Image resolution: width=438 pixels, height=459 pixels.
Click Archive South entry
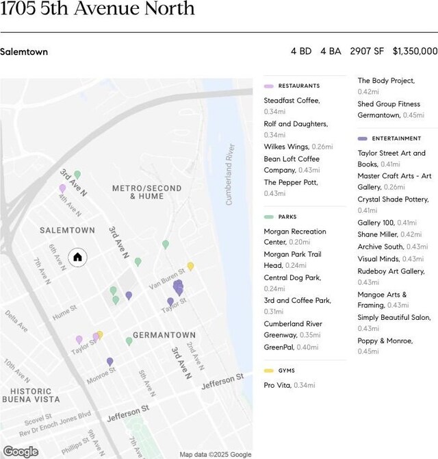tap(393, 247)
